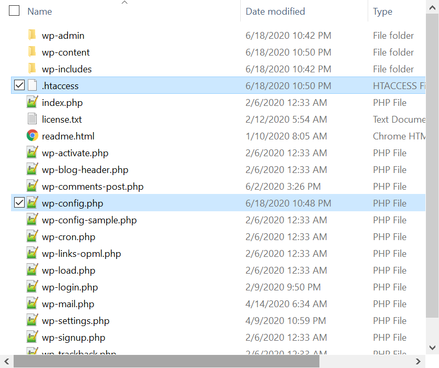Click the wp-includes folder icon

point(32,69)
